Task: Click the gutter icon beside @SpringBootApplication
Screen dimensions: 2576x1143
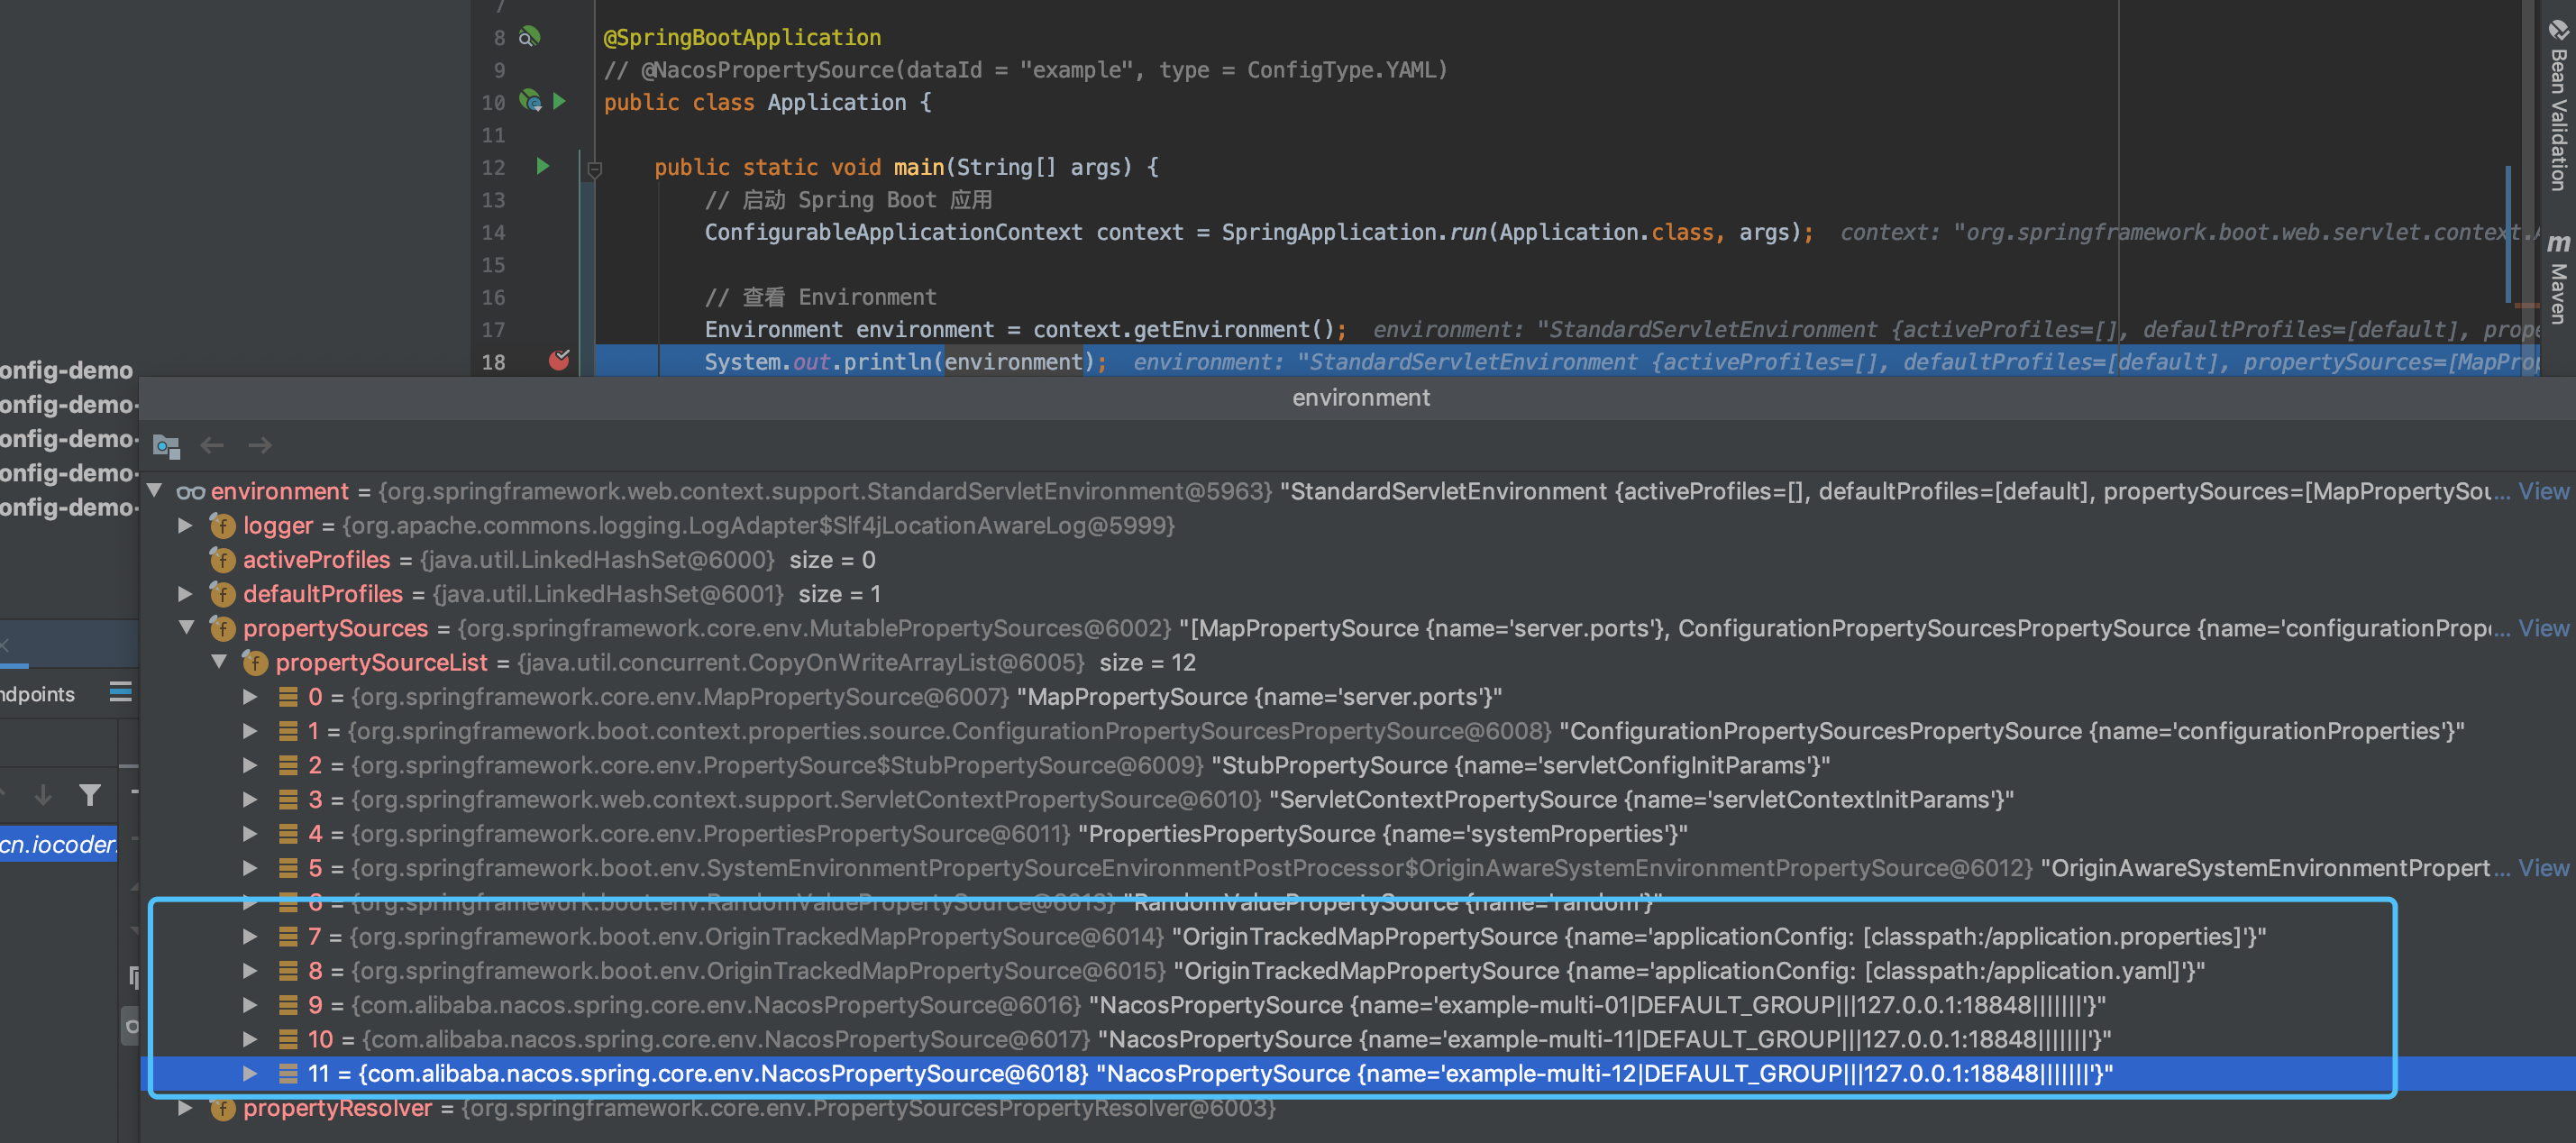Action: [x=530, y=36]
